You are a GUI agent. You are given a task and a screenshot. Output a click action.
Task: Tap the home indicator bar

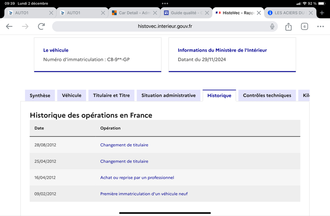pyautogui.click(x=165, y=213)
